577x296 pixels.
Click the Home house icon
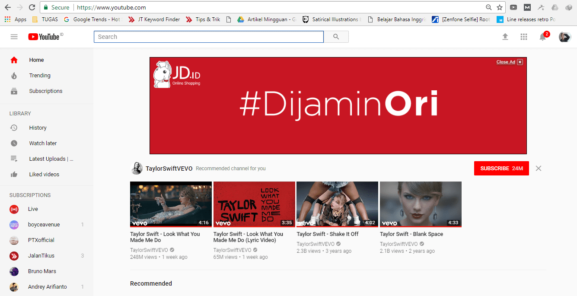(x=14, y=60)
